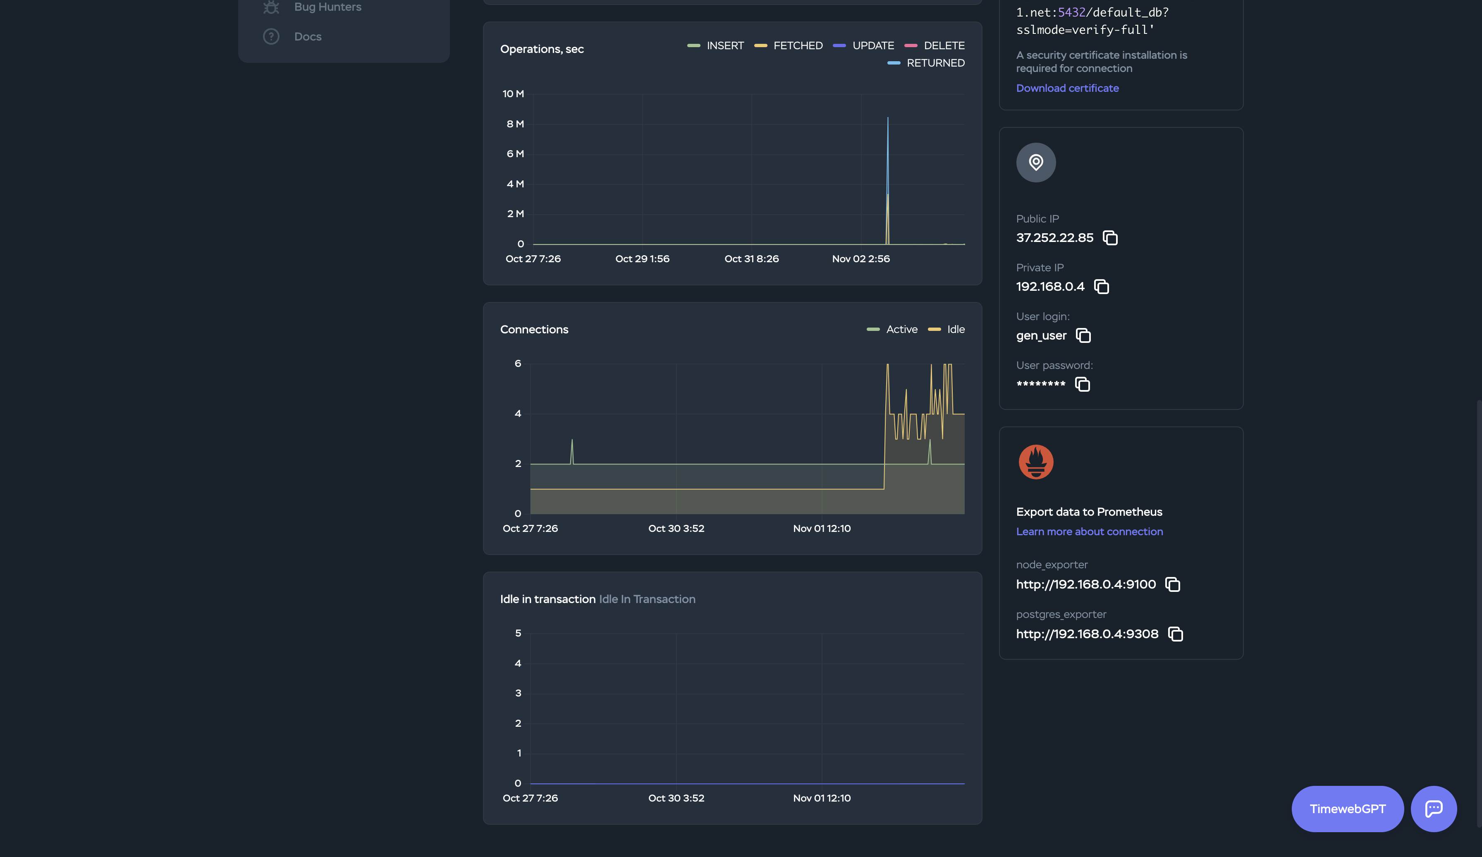The image size is (1482, 857).
Task: Click the bug icon next to Bug Hunters
Action: click(x=271, y=7)
